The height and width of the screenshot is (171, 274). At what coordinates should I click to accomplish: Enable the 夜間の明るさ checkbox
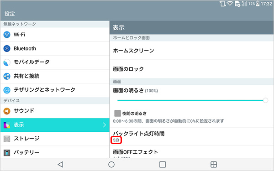pyautogui.click(x=117, y=113)
